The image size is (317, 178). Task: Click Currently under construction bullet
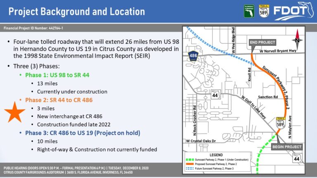click(72, 91)
